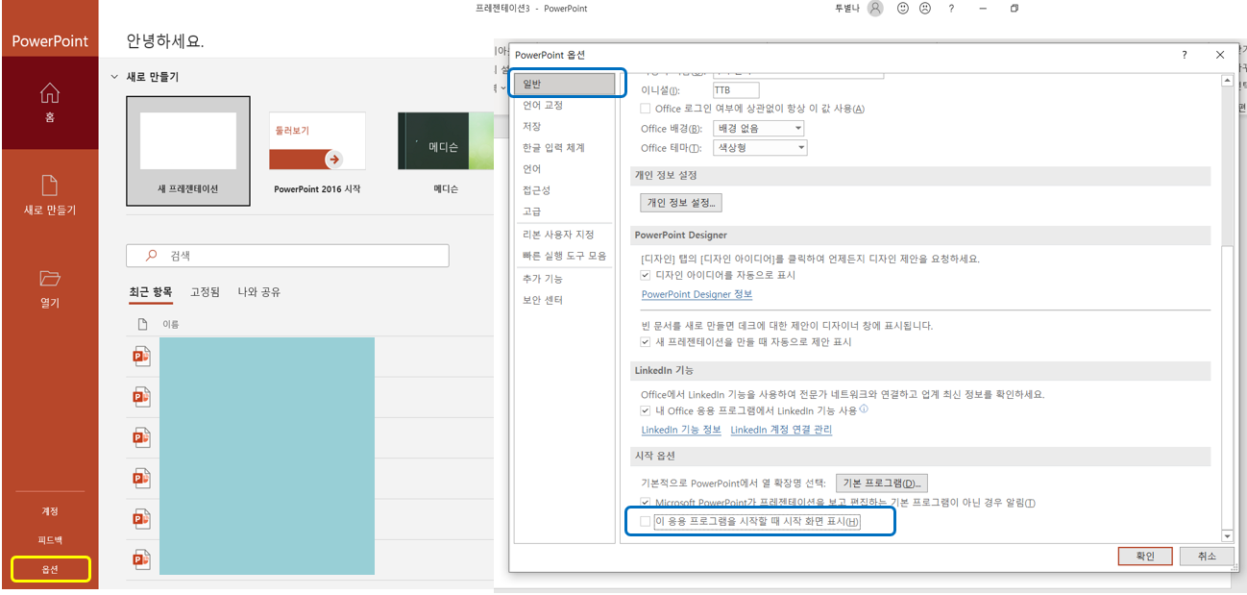The image size is (1247, 595).
Task: Toggle '디자인 아이디어를 자동으로 표시' checkbox
Action: click(x=647, y=275)
